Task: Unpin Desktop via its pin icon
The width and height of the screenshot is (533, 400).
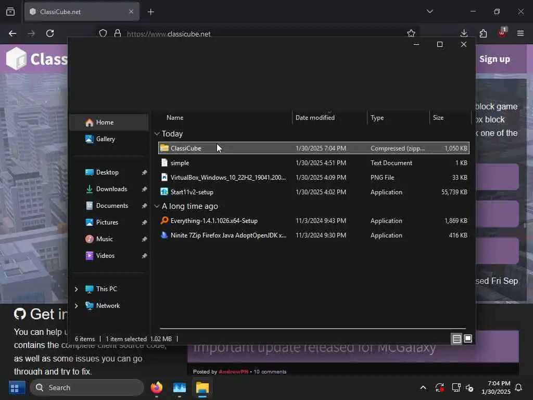Action: coord(145,172)
